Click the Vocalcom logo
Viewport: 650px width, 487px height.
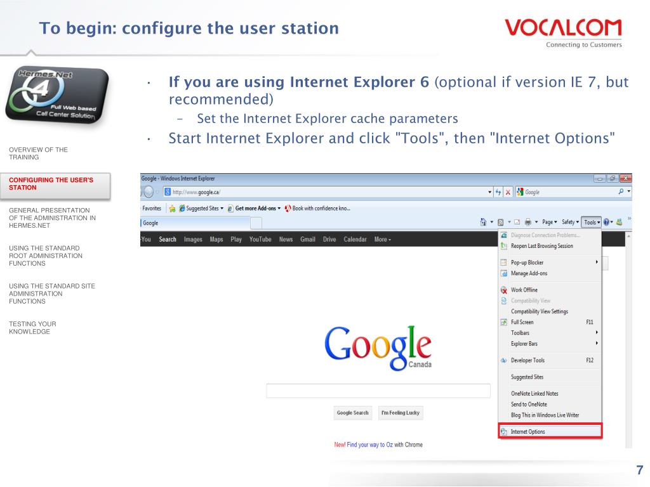[564, 33]
